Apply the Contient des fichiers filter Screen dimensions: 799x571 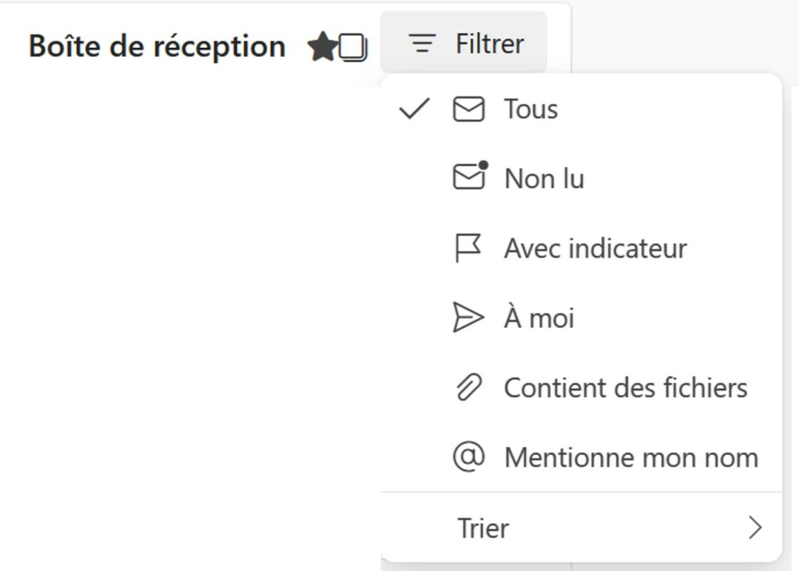625,387
